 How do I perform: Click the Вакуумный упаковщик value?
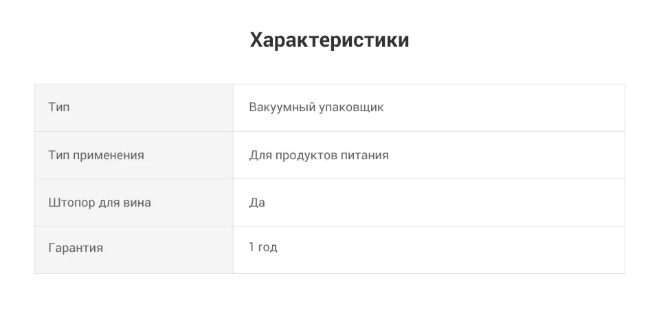point(316,107)
